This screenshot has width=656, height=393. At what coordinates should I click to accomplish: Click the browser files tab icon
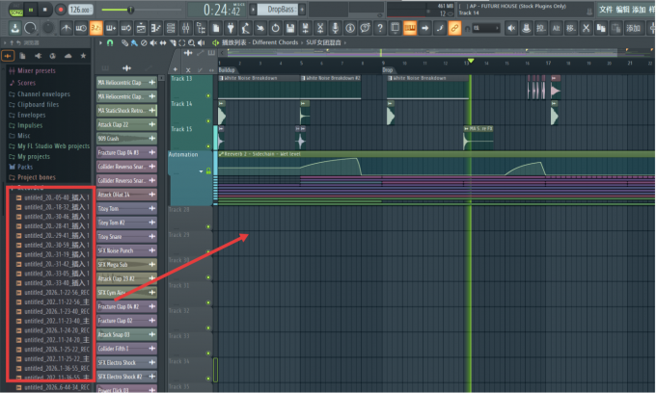(22, 56)
